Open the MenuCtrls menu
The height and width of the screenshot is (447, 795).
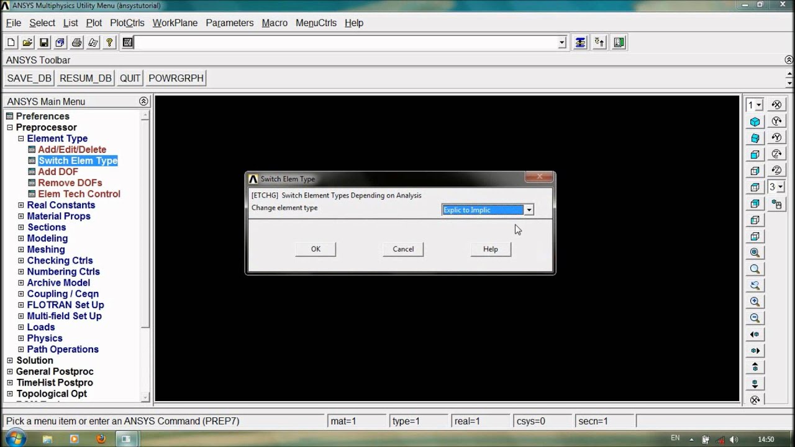click(x=316, y=23)
